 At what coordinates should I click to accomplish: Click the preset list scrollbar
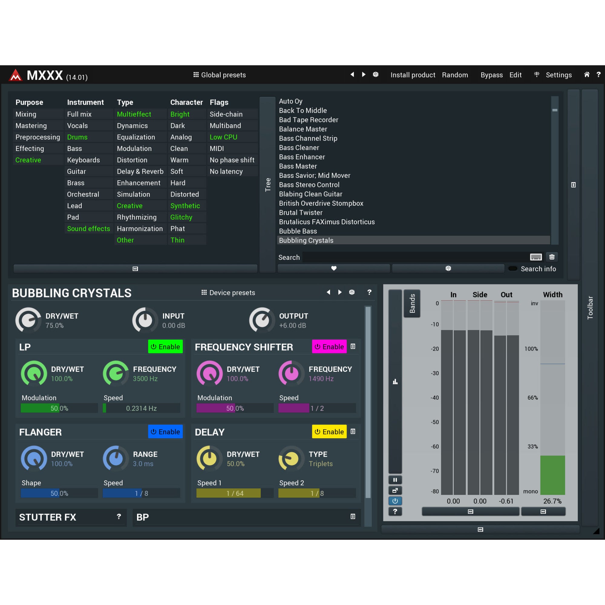pos(554,170)
